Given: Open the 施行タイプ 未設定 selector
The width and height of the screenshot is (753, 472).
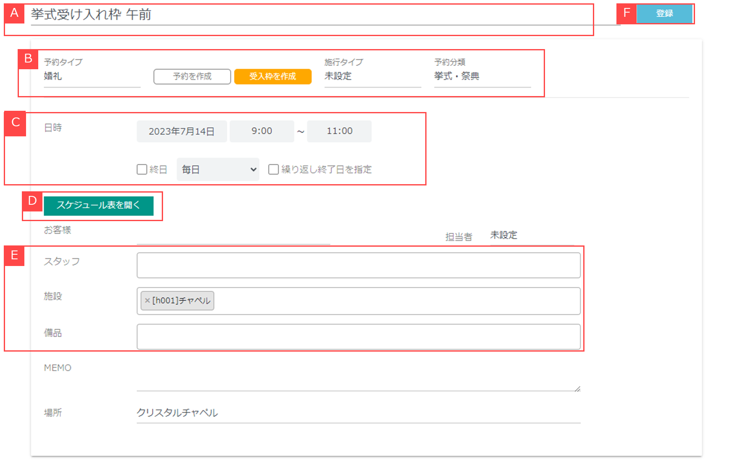Looking at the screenshot, I should pos(372,76).
